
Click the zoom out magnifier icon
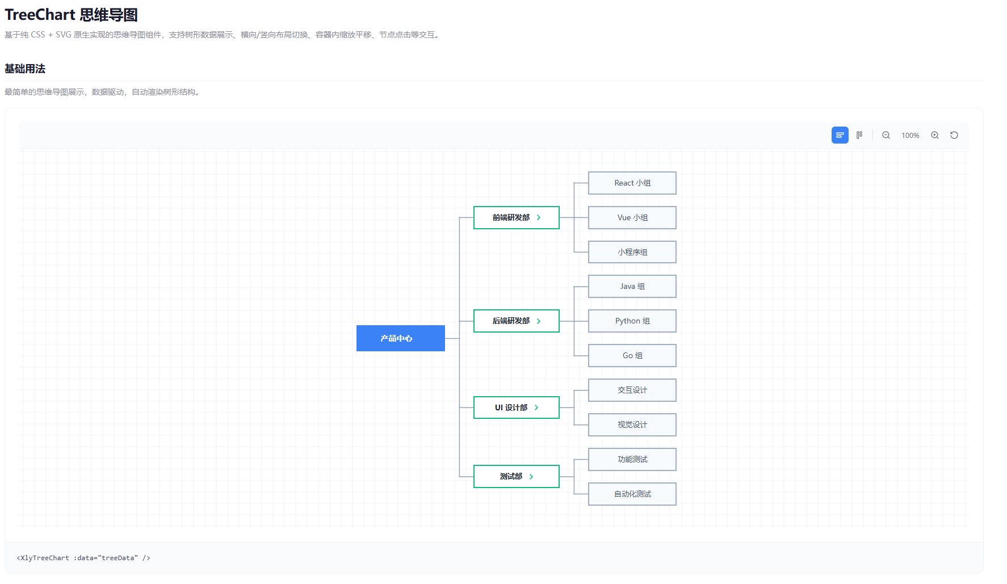886,135
